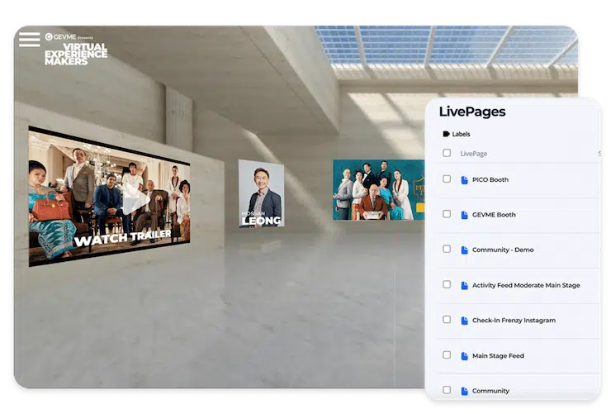Open the Main Stage Feed LivePage
Image resolution: width=611 pixels, height=414 pixels.
[498, 356]
